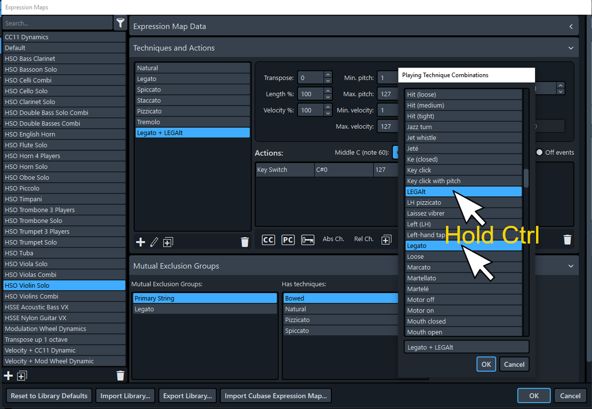Click the expression map Search box
The width and height of the screenshot is (592, 409).
point(57,23)
